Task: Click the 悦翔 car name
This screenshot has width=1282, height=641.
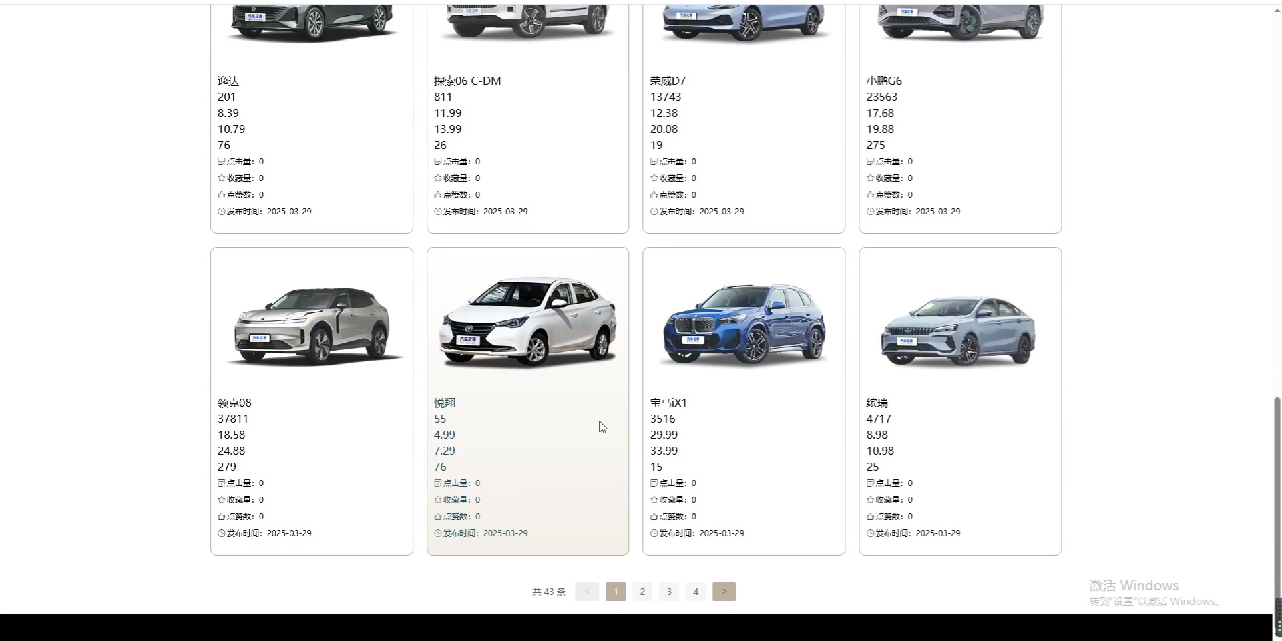Action: (445, 403)
